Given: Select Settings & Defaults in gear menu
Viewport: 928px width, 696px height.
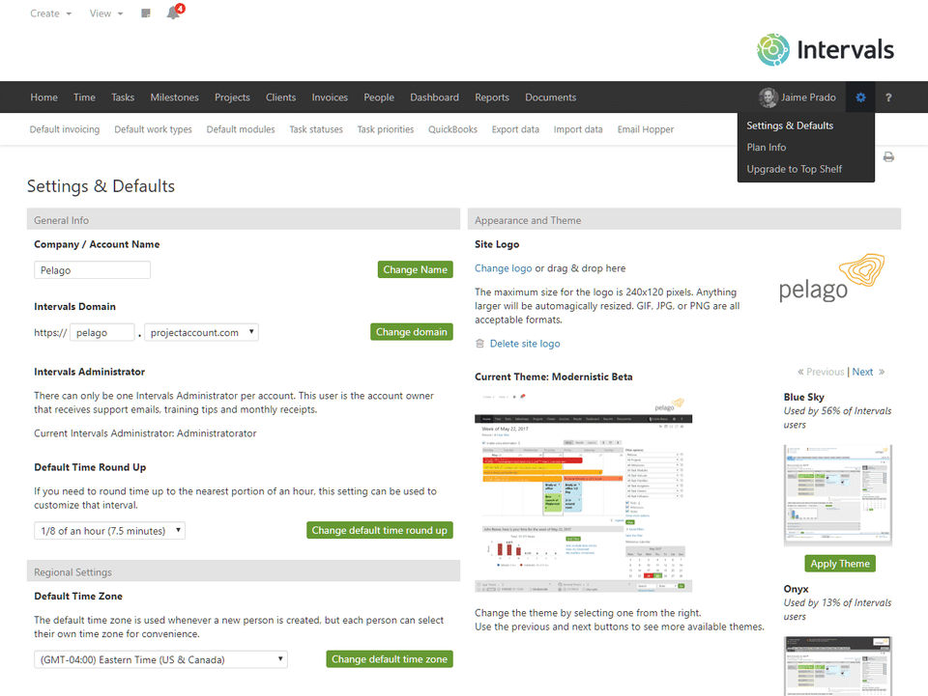Looking at the screenshot, I should [x=790, y=125].
